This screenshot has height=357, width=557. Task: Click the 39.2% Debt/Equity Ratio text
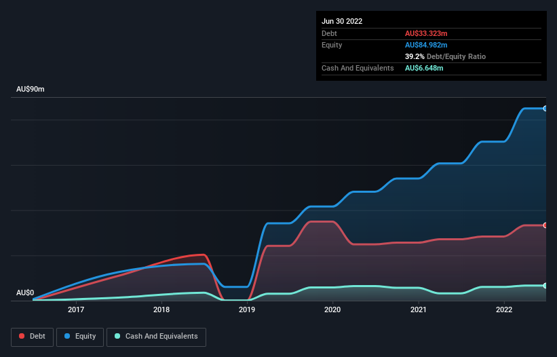tap(446, 56)
